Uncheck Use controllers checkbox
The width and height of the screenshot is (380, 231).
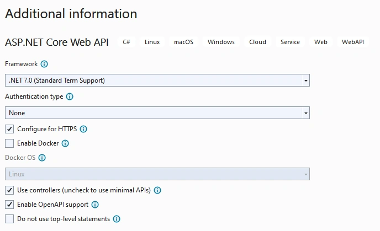pyautogui.click(x=9, y=190)
